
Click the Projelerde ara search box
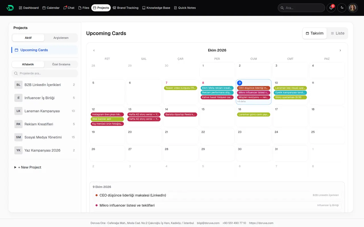pos(45,73)
